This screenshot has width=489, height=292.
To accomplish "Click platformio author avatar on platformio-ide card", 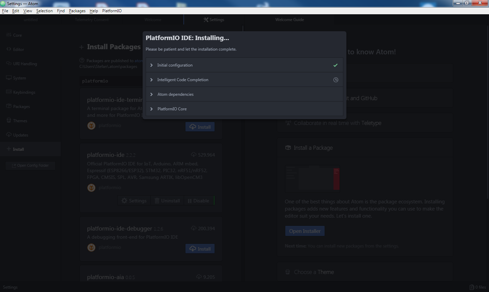I will [91, 188].
